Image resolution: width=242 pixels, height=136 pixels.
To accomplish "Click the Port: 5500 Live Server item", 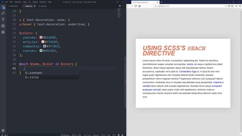I will click(76, 135).
